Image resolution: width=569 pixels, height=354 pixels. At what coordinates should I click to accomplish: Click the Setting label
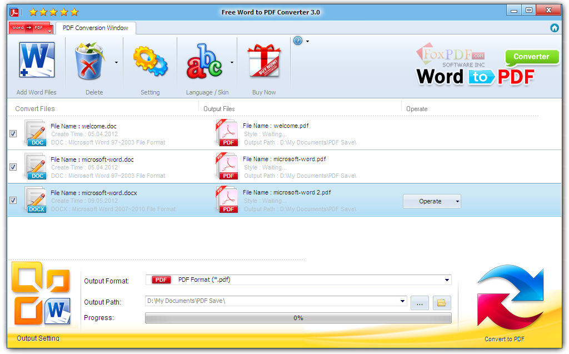click(x=150, y=92)
